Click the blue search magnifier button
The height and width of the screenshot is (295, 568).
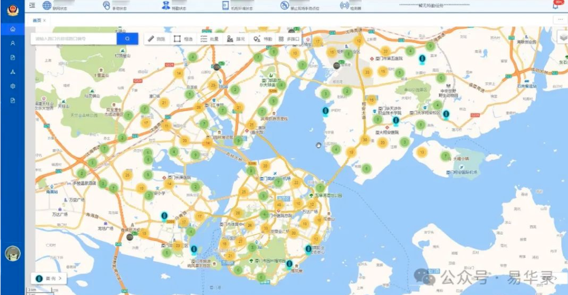point(127,39)
